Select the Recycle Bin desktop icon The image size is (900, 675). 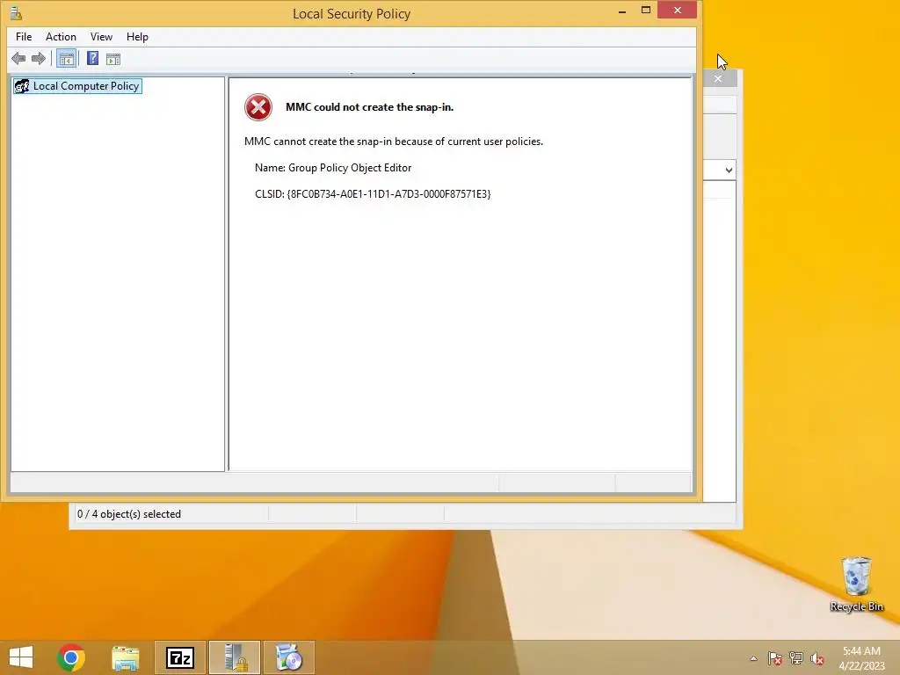pos(856,584)
